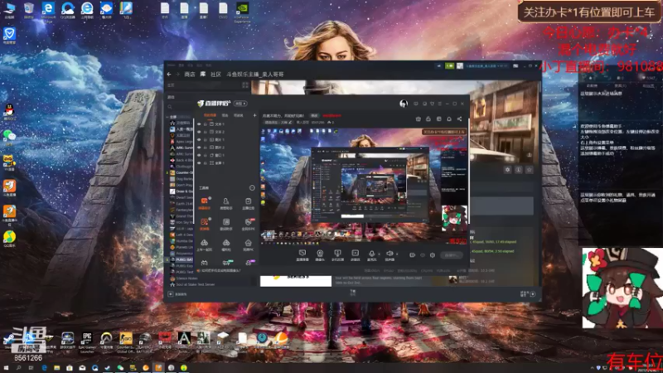Image resolution: width=663 pixels, height=373 pixels.
Task: Lock the 文本 1 layer
Action: tap(206, 124)
